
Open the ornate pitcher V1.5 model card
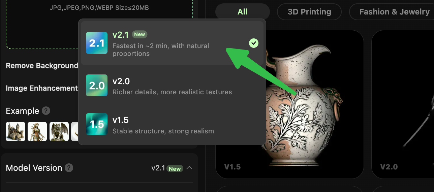[x=289, y=104]
